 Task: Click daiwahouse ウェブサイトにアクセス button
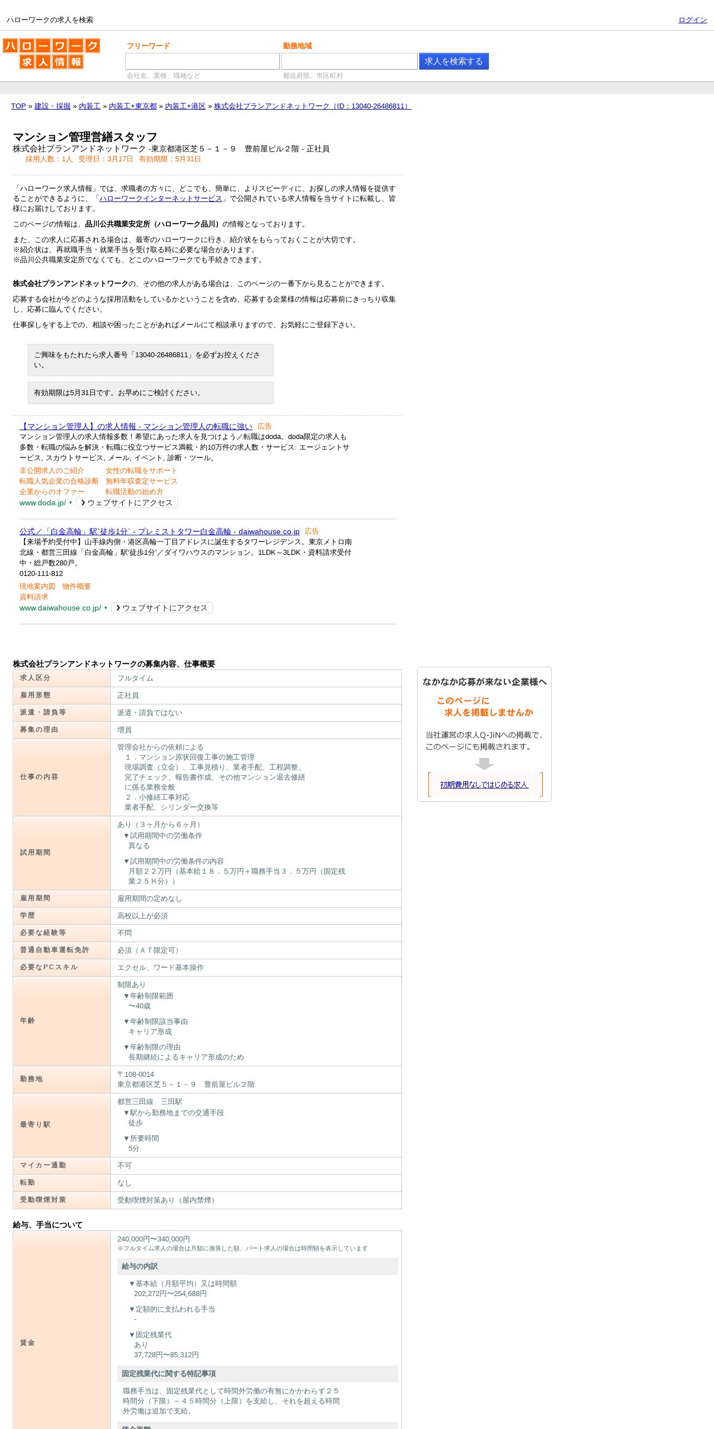click(x=162, y=608)
